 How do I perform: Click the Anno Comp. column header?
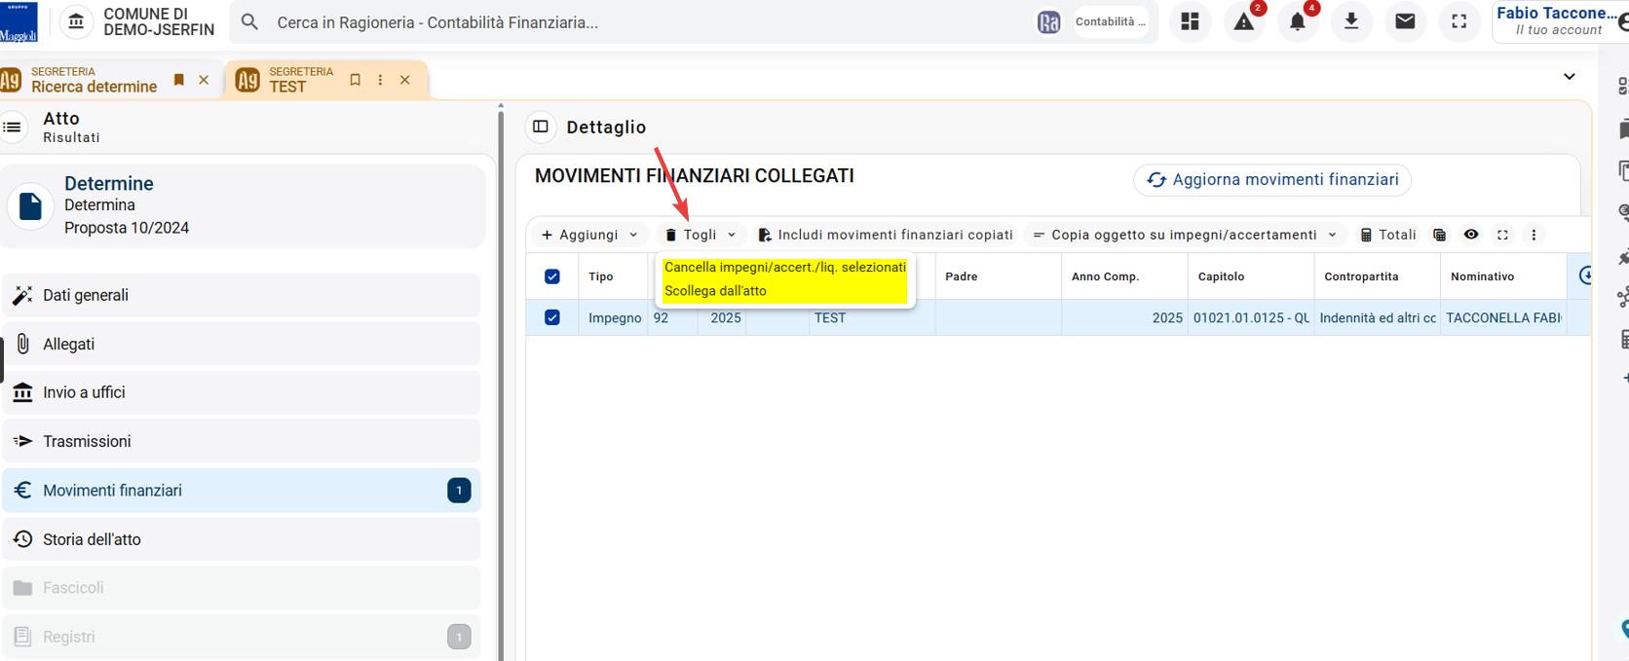click(x=1124, y=276)
